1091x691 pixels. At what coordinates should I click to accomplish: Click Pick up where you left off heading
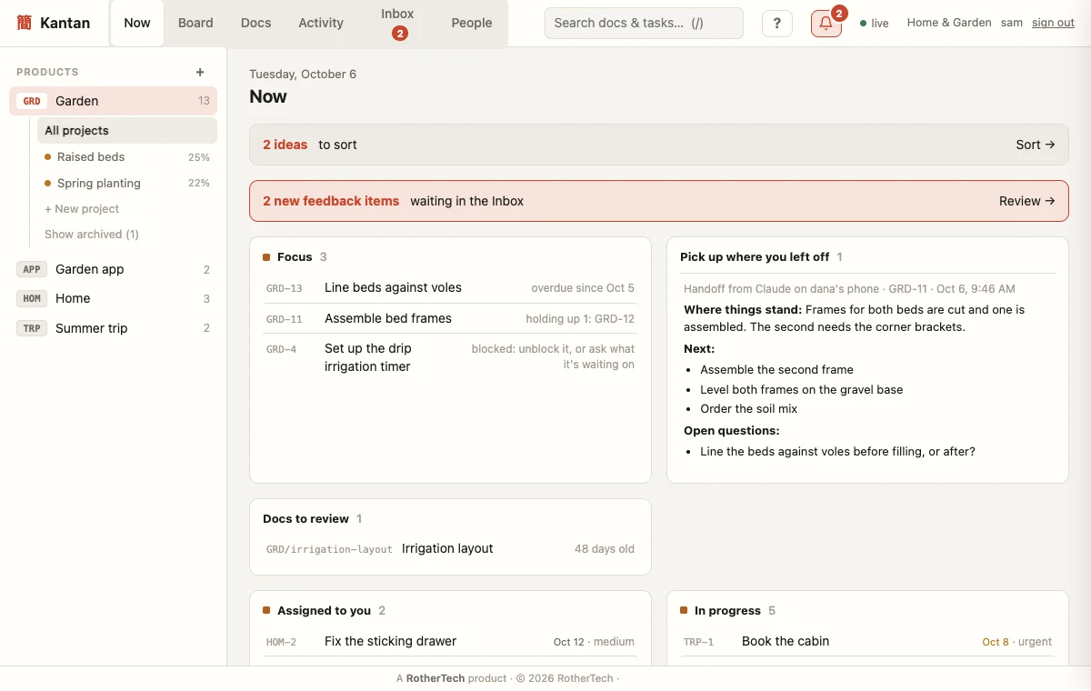click(x=755, y=257)
